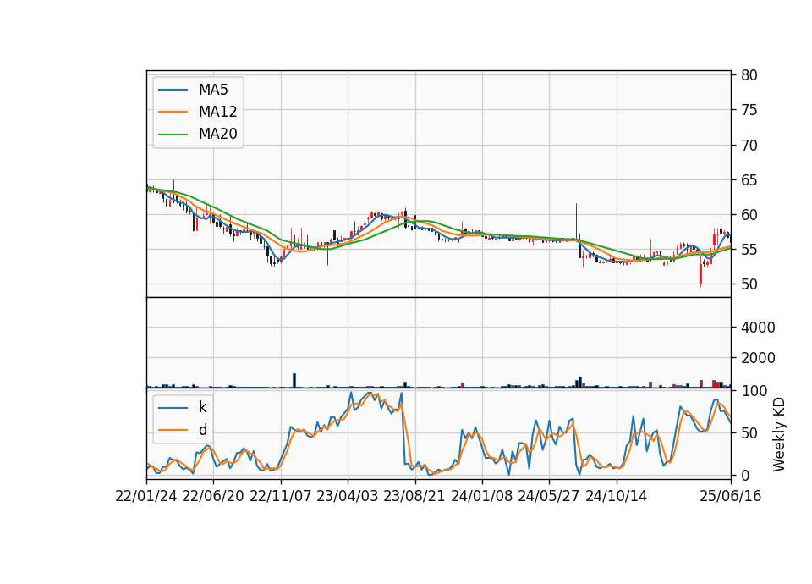Click the price axis value 55

click(x=749, y=249)
